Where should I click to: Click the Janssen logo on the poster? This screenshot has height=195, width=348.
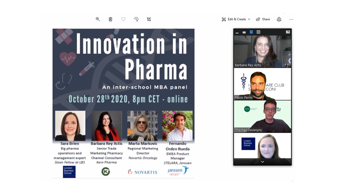pyautogui.click(x=178, y=171)
